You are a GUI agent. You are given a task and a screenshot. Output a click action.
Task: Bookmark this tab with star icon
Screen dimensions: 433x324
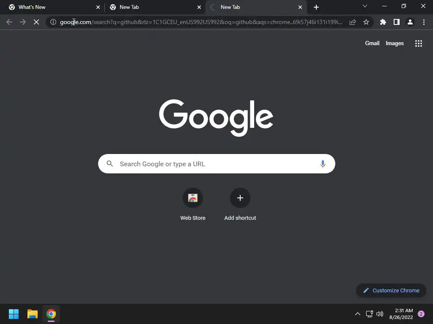click(366, 22)
